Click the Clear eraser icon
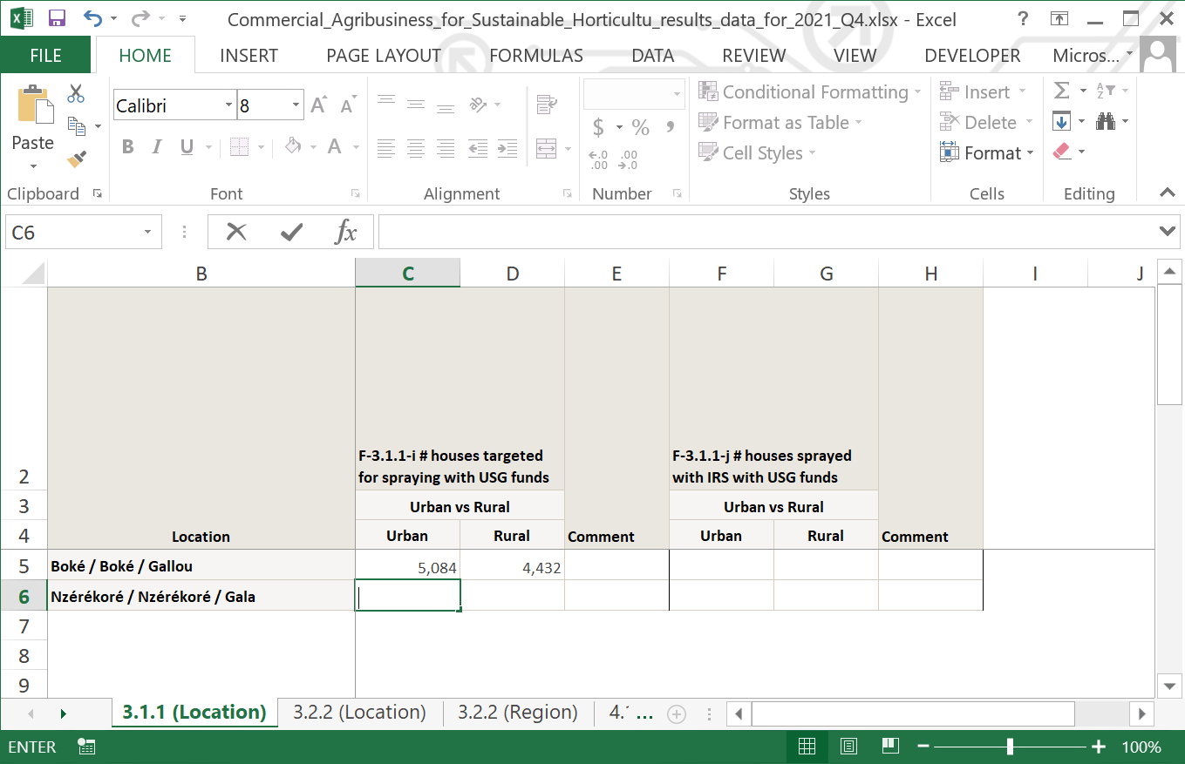Image resolution: width=1185 pixels, height=764 pixels. (1061, 152)
